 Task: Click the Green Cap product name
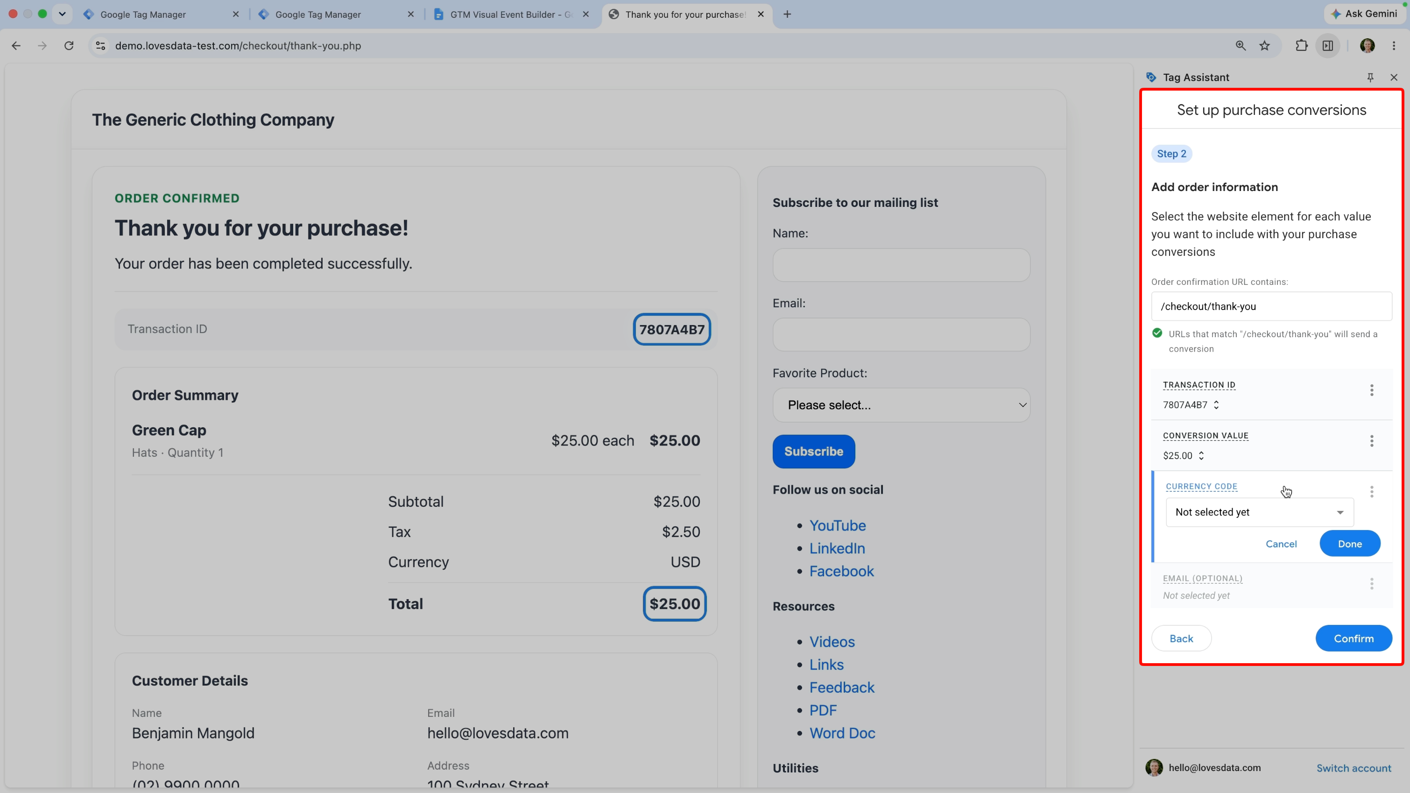pyautogui.click(x=169, y=430)
